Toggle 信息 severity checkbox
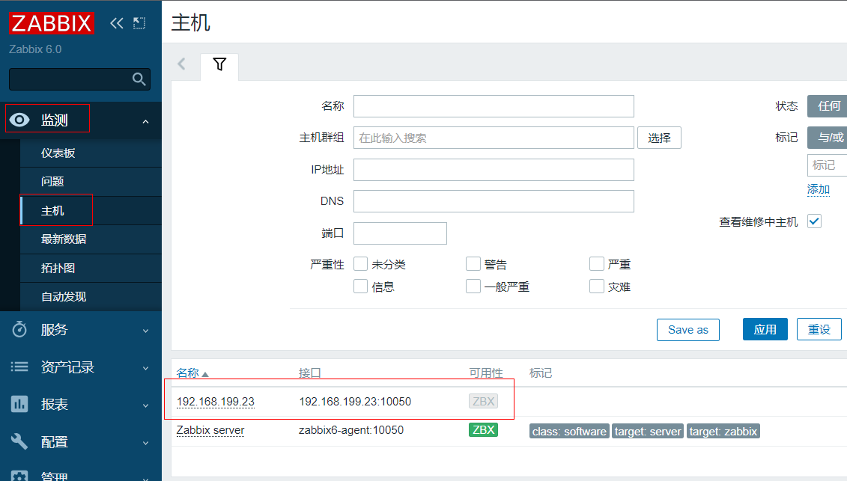Screen dimensions: 847x481 coord(360,286)
